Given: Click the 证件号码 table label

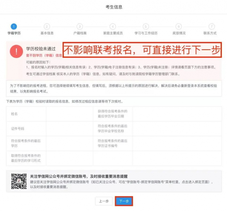Looking at the screenshot, I should [x=18, y=129].
